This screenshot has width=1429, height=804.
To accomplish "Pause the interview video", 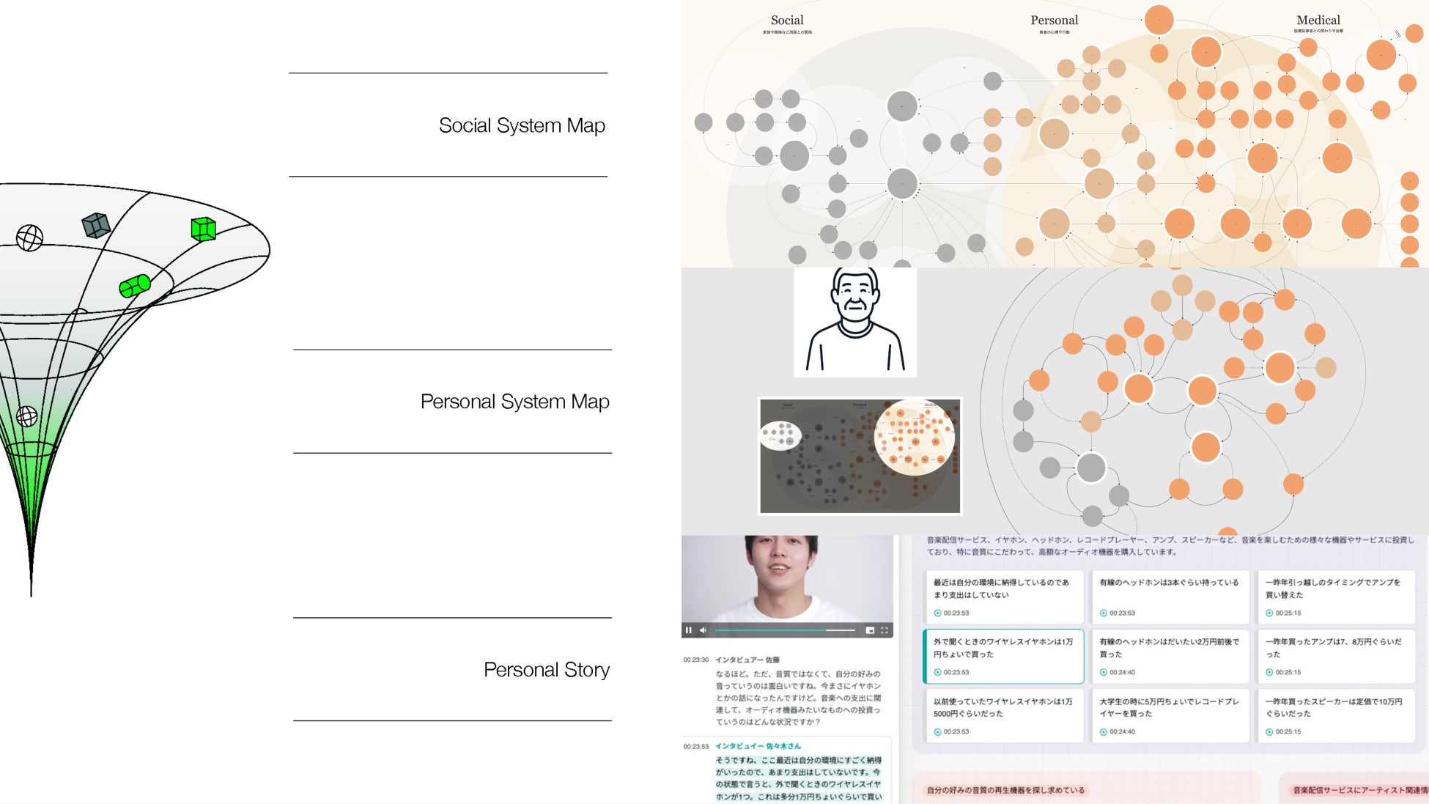I will pos(688,630).
